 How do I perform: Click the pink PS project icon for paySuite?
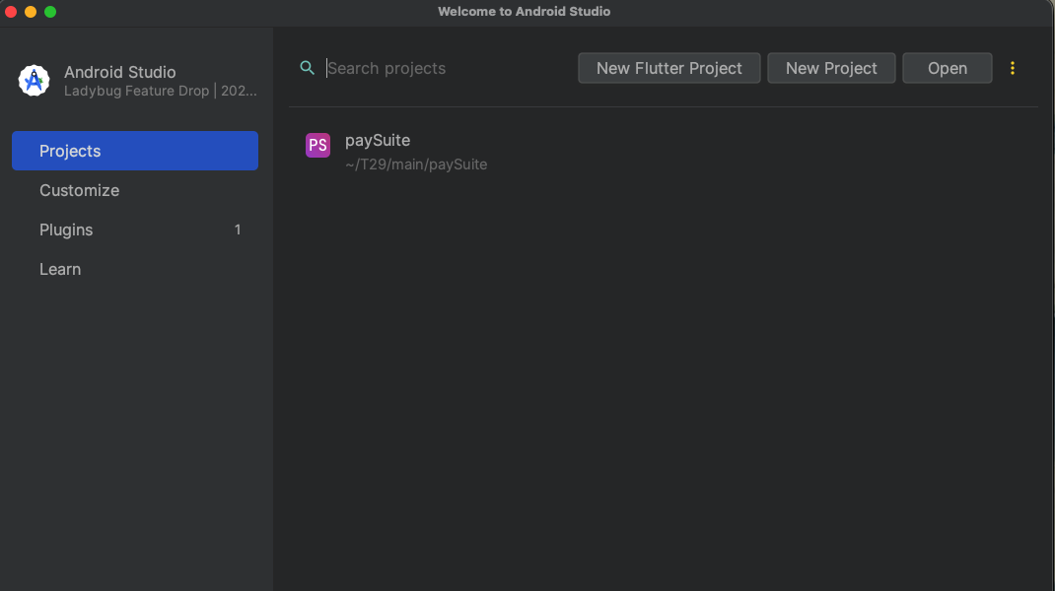coord(317,145)
